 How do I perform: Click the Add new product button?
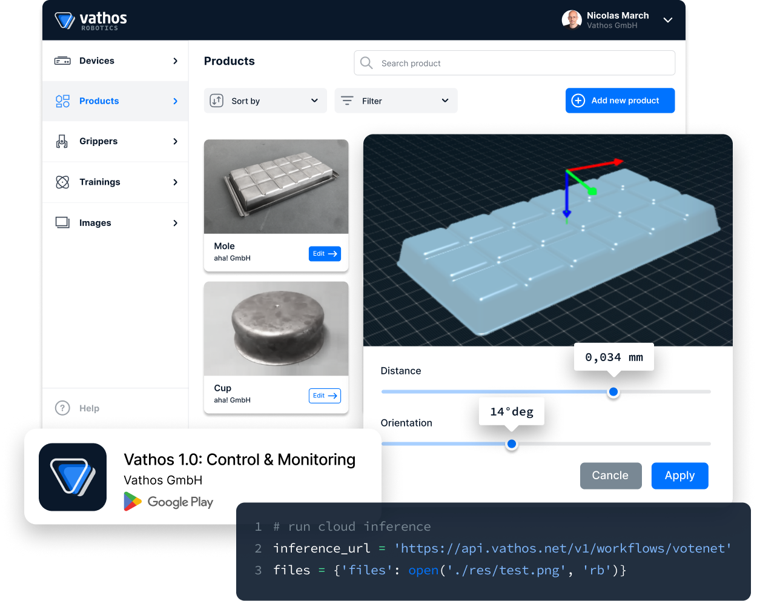(620, 101)
